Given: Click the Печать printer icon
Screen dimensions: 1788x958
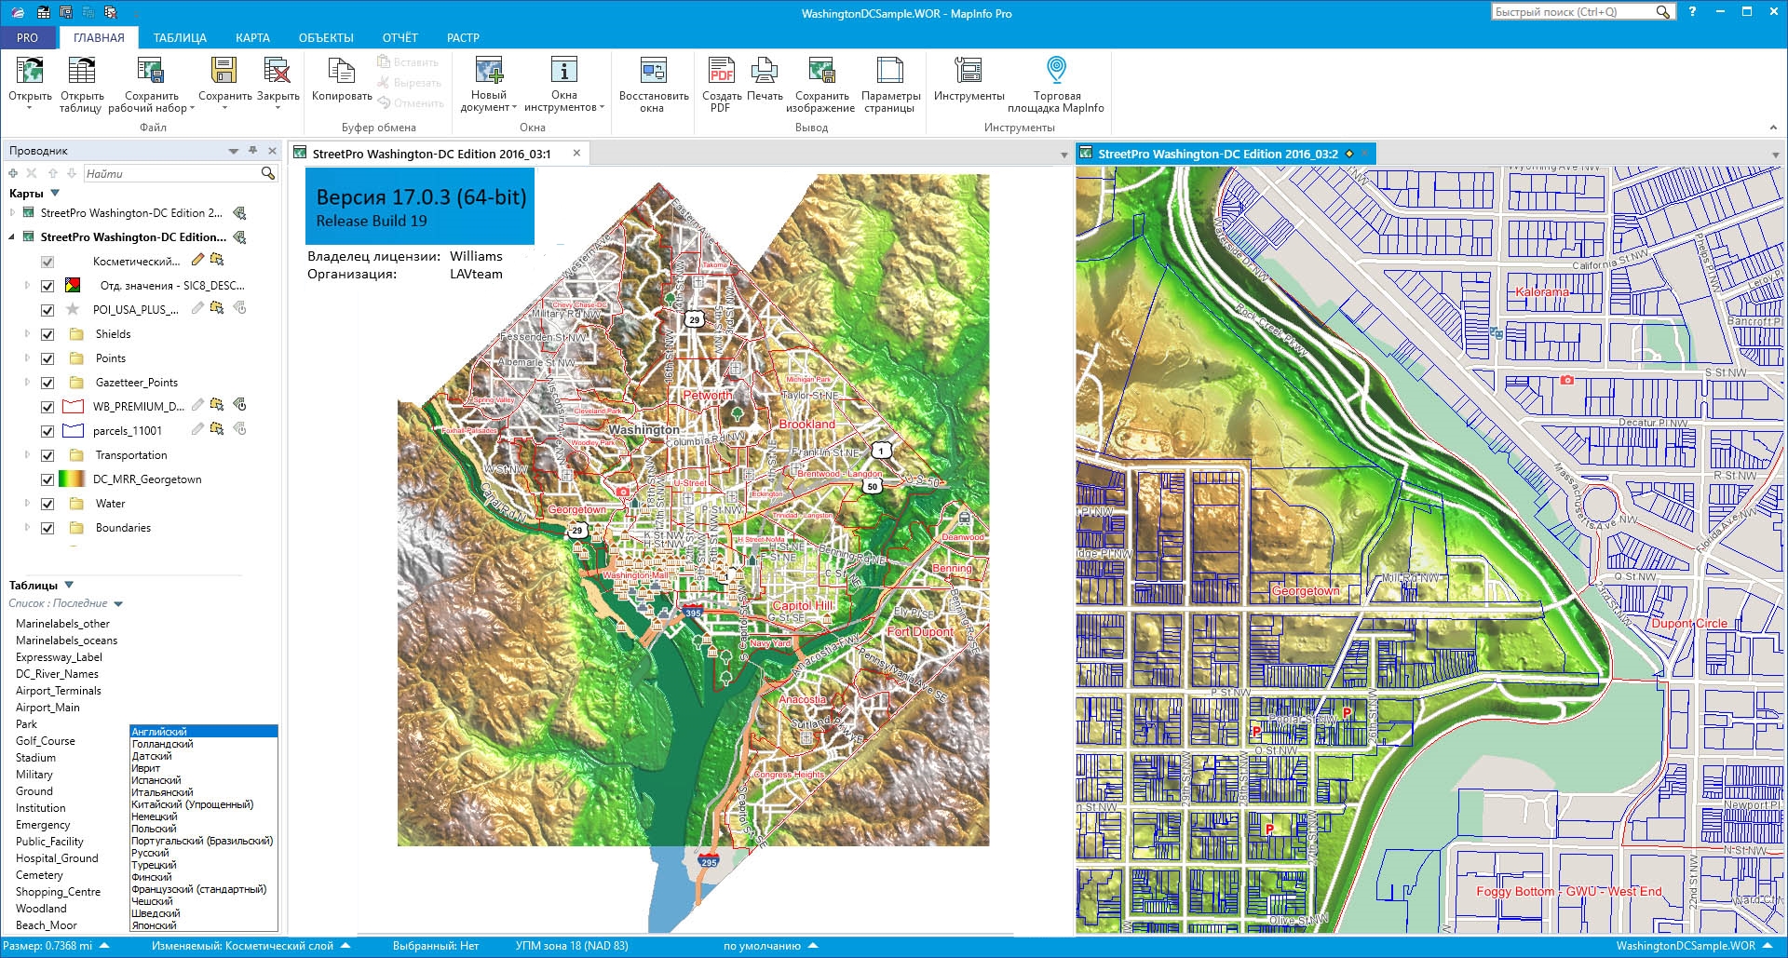Looking at the screenshot, I should click(765, 71).
